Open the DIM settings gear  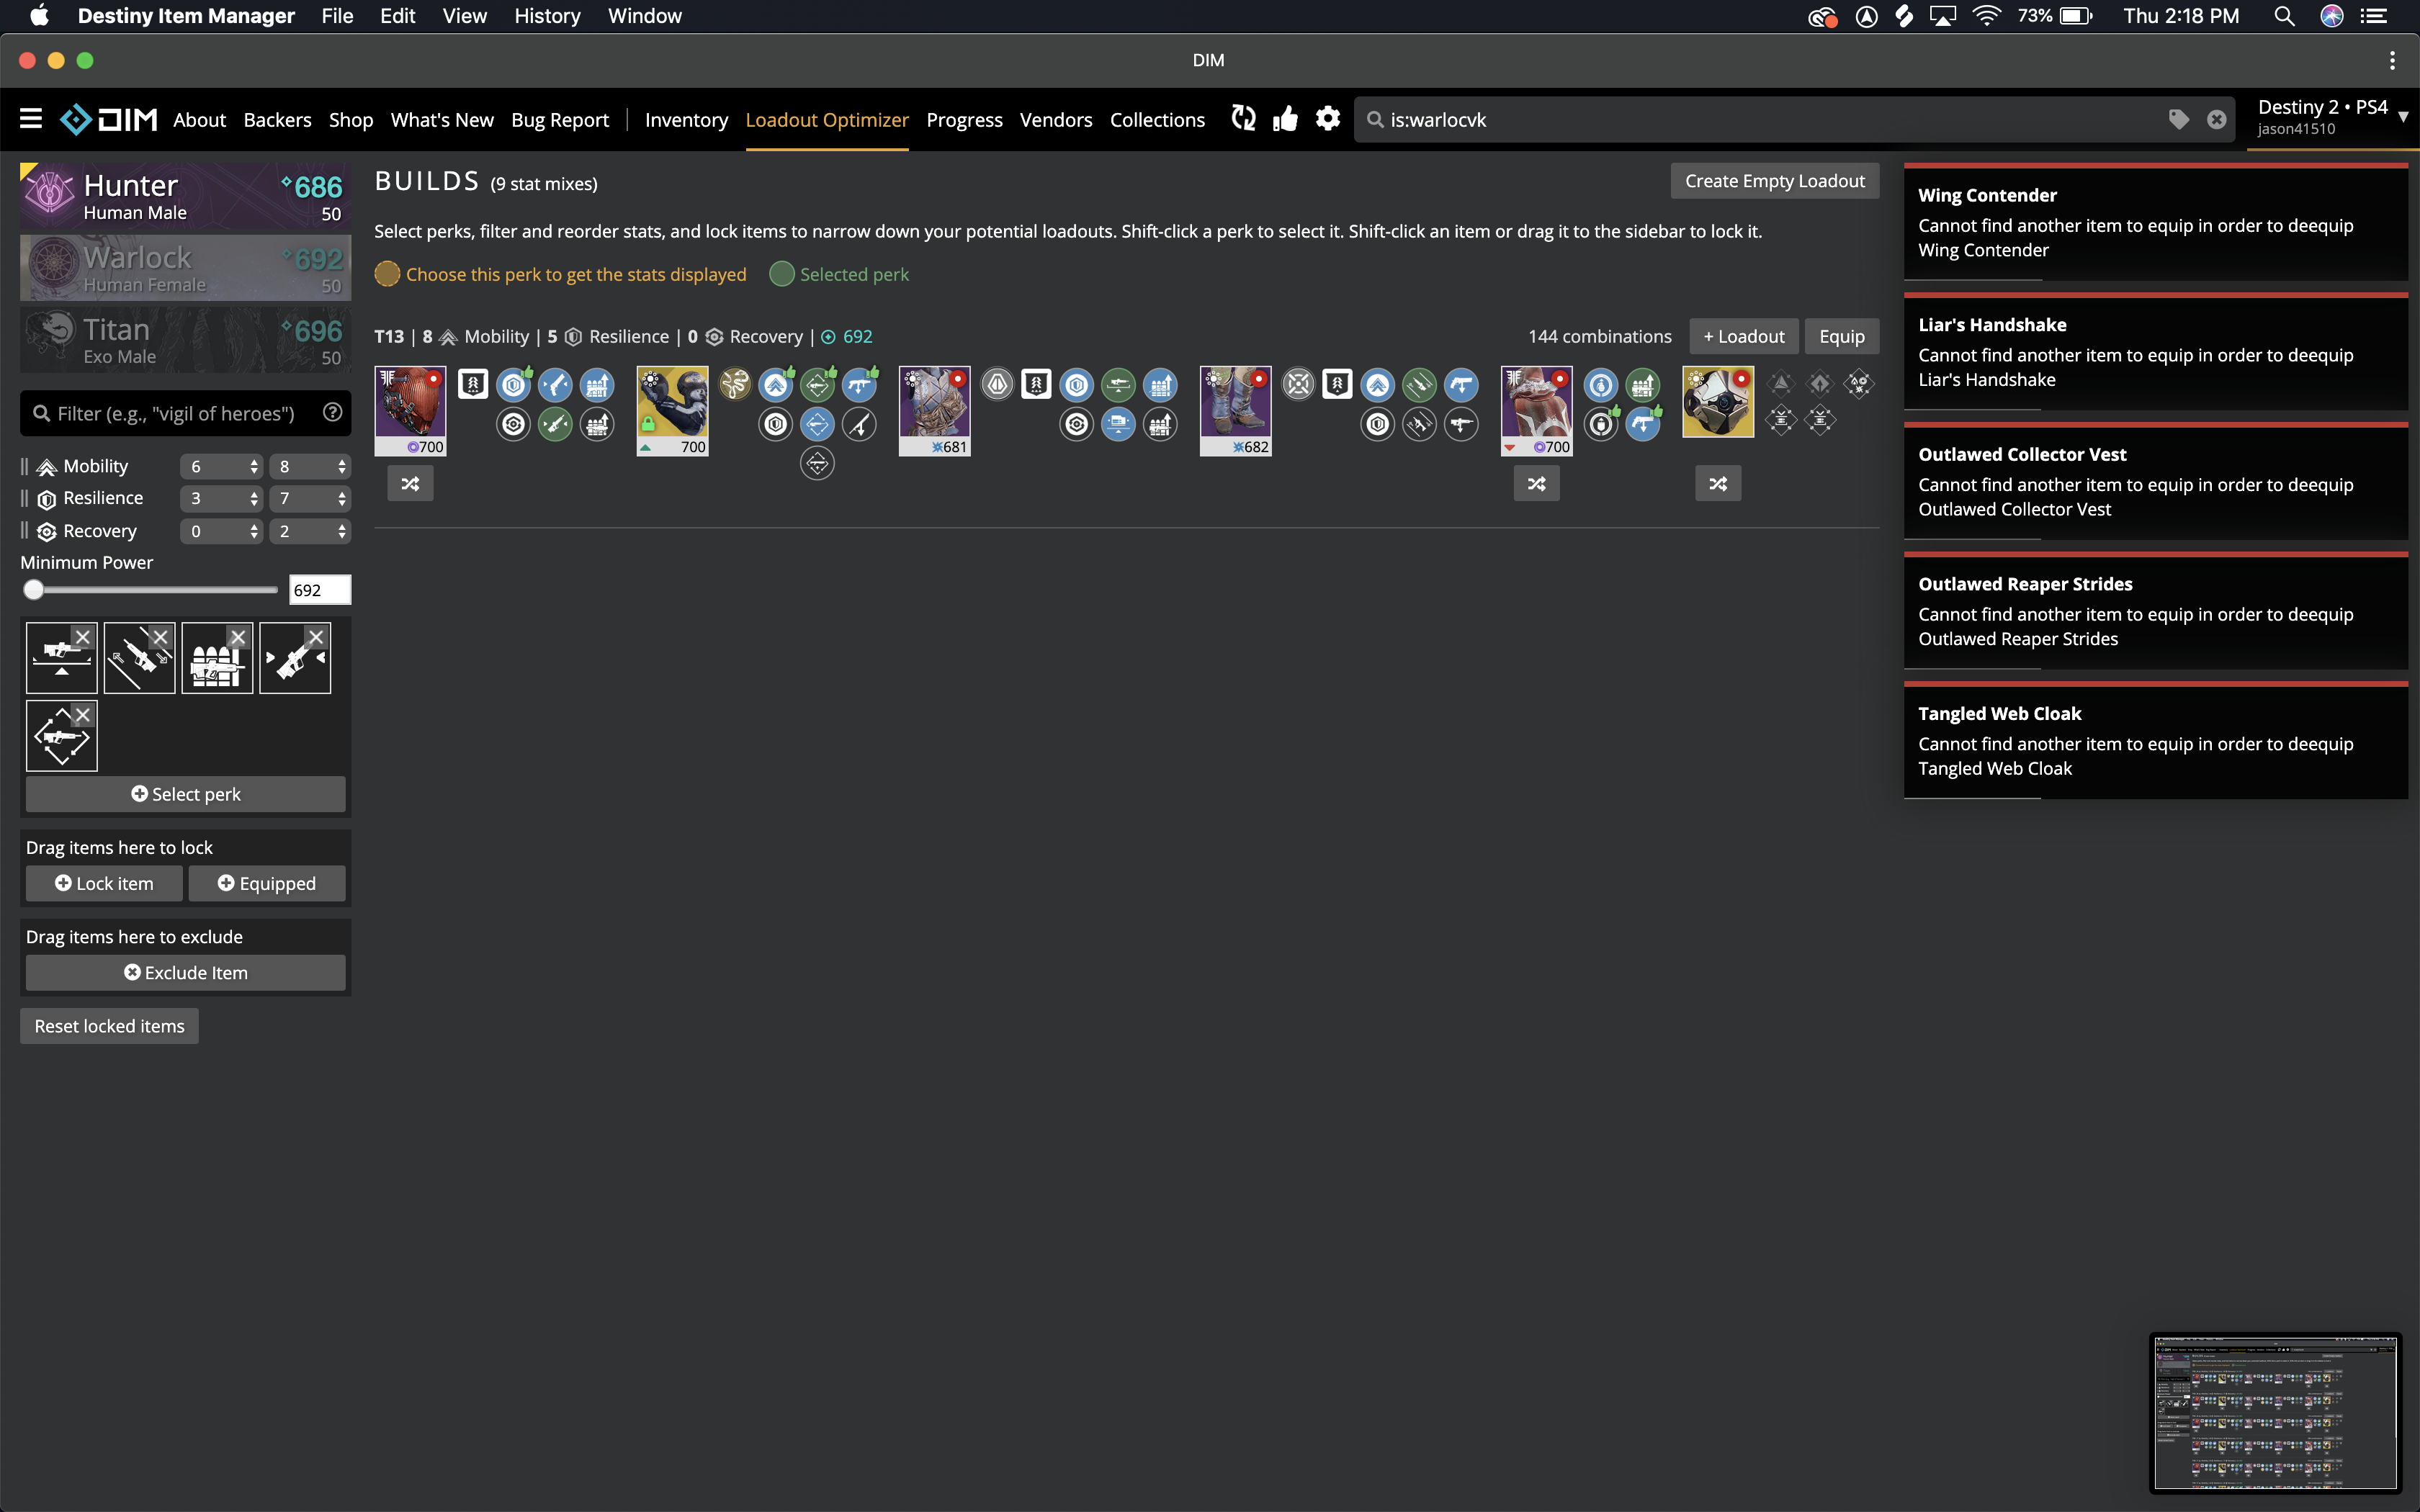(x=1327, y=119)
